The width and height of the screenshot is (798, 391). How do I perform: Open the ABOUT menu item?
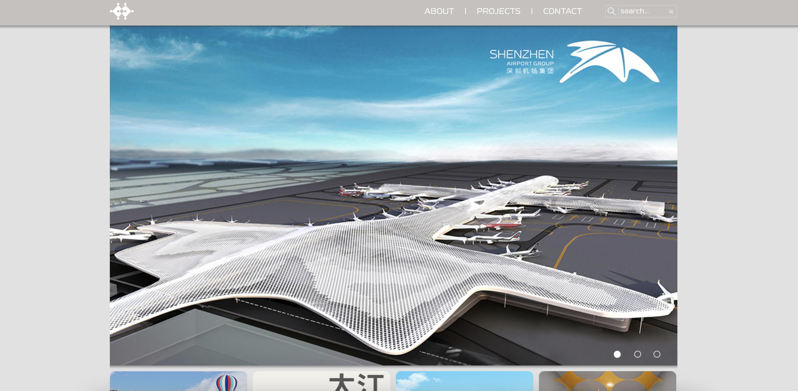click(439, 11)
